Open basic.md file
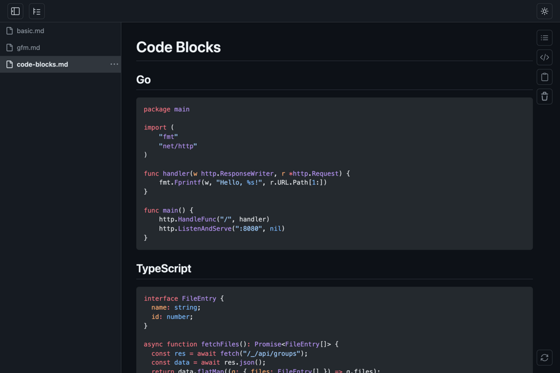 pos(60,31)
